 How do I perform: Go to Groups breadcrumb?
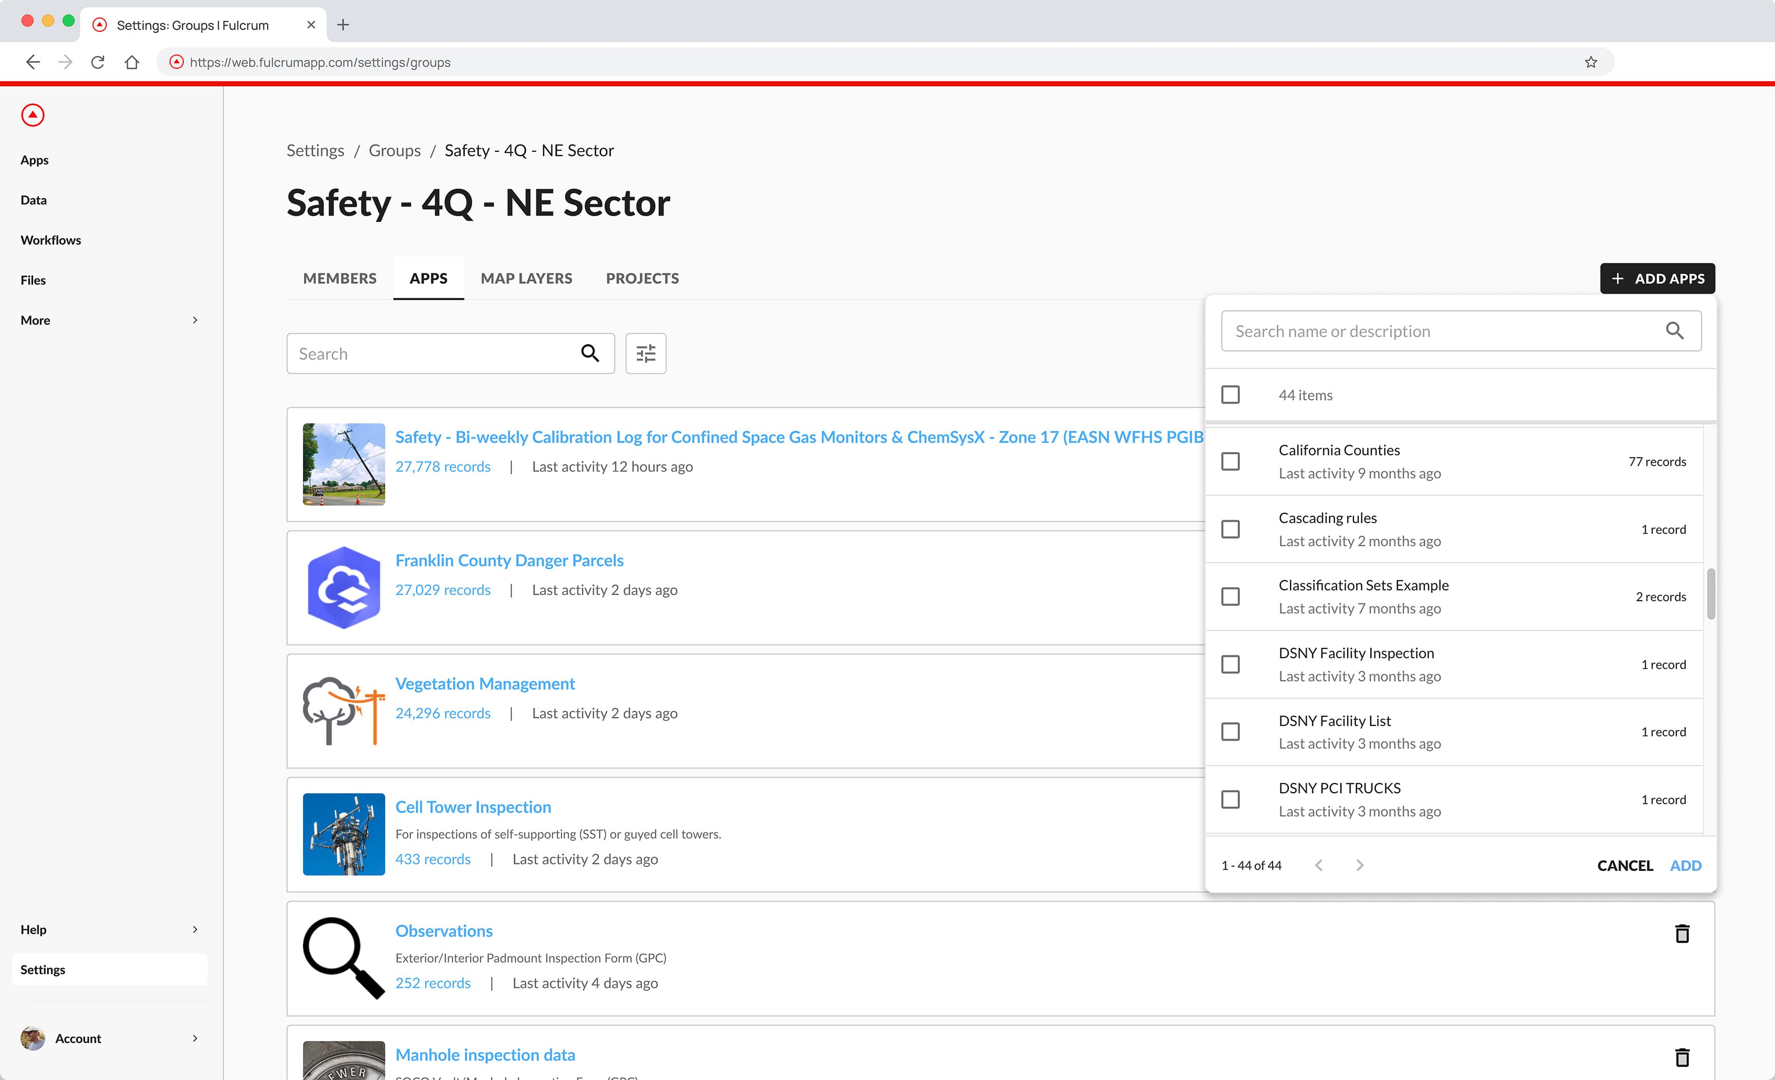tap(395, 150)
